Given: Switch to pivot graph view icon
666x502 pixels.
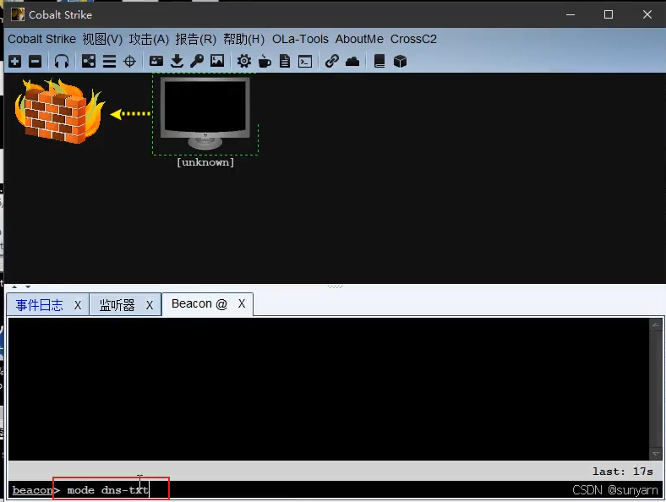Looking at the screenshot, I should pos(89,61).
